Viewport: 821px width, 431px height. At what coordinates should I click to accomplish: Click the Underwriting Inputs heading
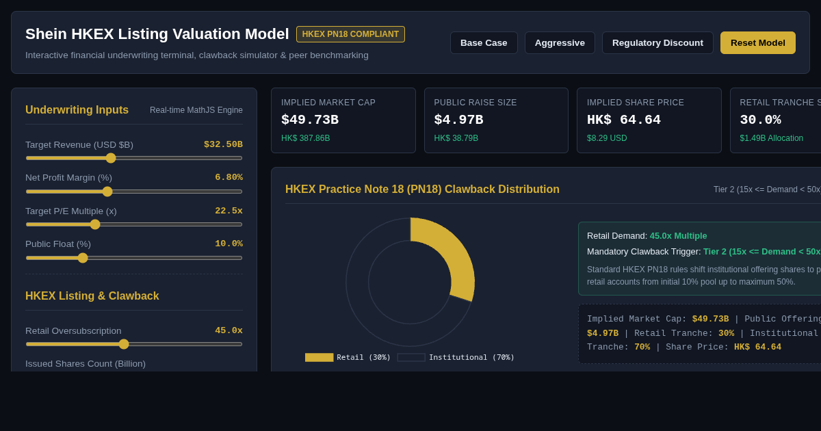click(x=77, y=110)
